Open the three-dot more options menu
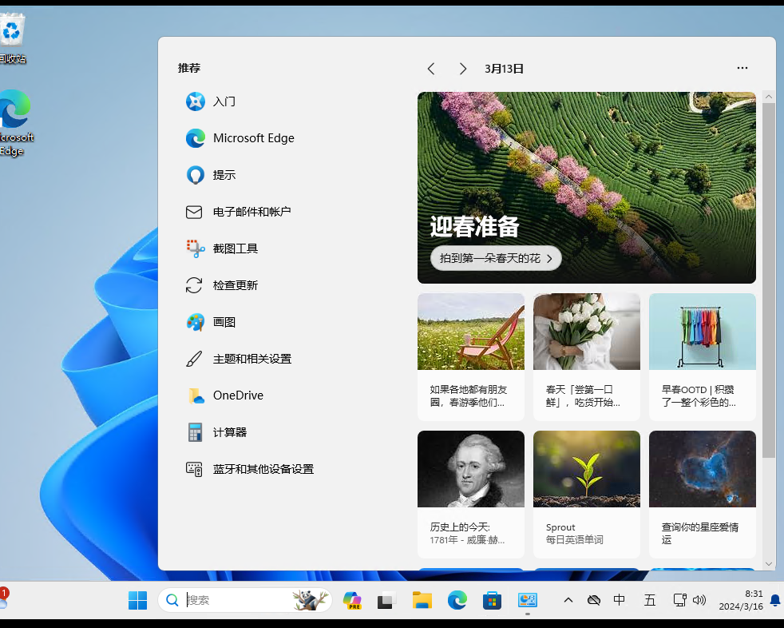The image size is (784, 628). tap(742, 69)
